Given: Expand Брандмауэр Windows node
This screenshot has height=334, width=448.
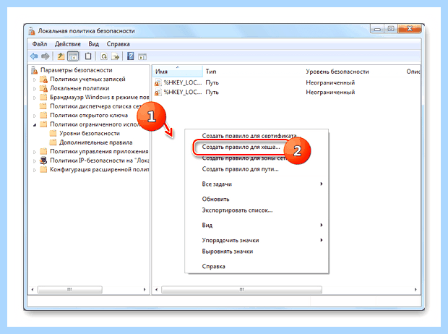Looking at the screenshot, I should tap(35, 98).
